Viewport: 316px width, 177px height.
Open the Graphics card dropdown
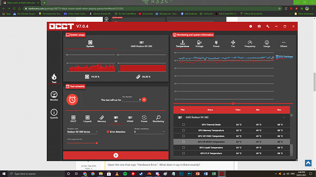point(82,132)
